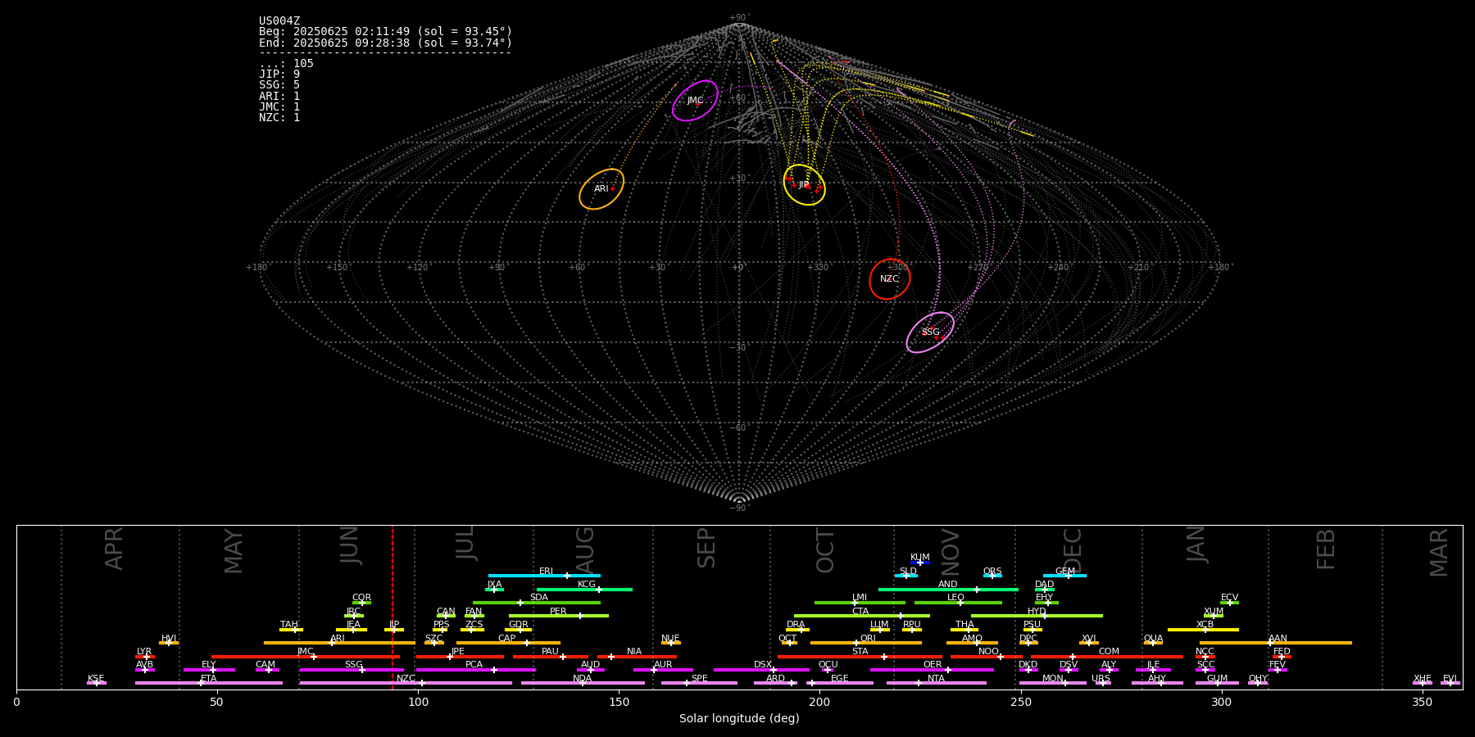Screen dimensions: 1475x737
Task: Click the 'SSG: 5' count entry
Action: pos(279,85)
